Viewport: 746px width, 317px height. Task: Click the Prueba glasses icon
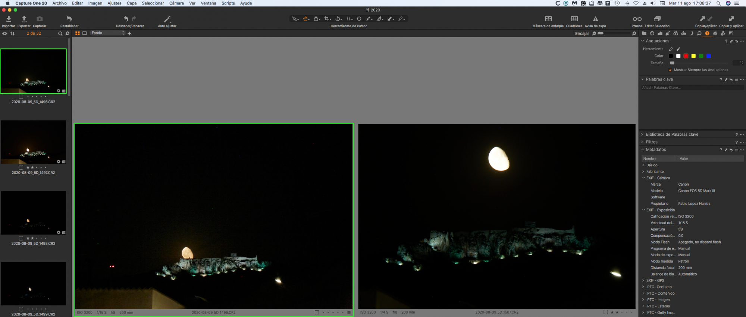637,19
